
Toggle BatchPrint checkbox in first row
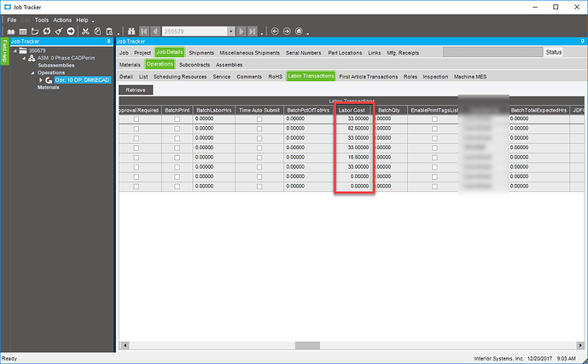pyautogui.click(x=177, y=119)
